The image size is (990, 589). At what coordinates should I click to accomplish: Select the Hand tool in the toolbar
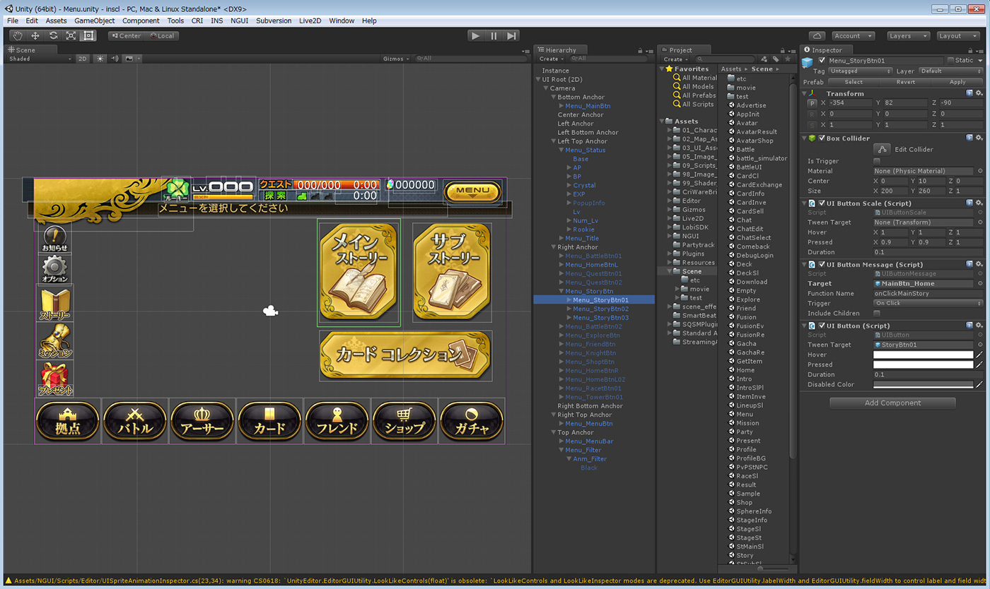coord(17,36)
